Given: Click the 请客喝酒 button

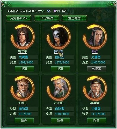Looking at the screenshot, I should pos(47,18).
